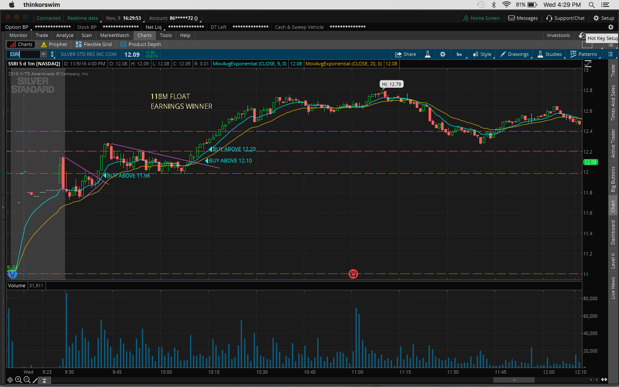
Task: Open the Drawings tools menu
Action: (515, 54)
